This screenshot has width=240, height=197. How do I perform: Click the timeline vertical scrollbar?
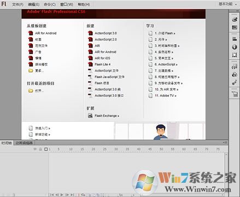[226, 172]
